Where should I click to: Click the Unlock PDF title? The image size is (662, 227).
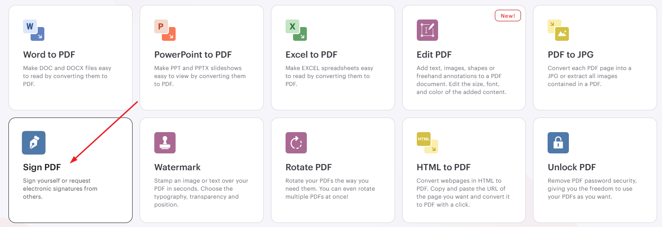(x=572, y=168)
